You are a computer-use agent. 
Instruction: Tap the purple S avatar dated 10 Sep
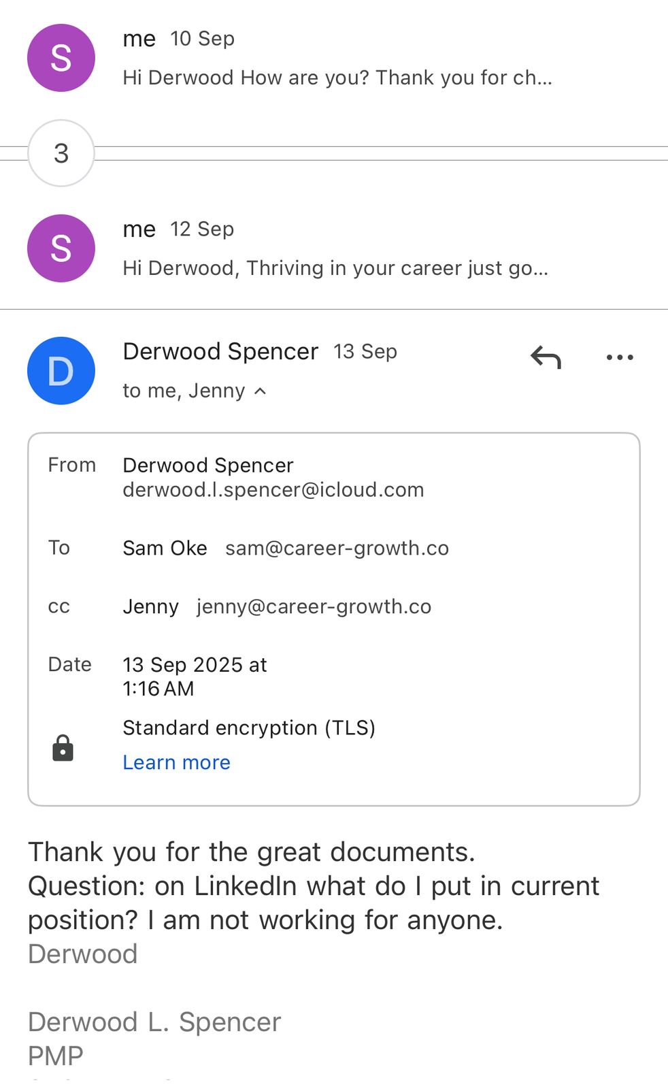(61, 58)
